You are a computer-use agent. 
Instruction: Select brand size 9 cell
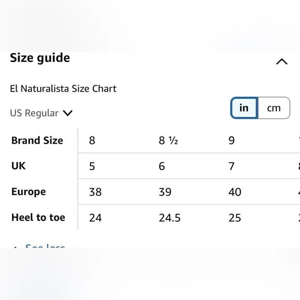[232, 141]
